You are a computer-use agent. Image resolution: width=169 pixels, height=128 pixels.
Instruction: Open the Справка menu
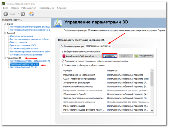[x=62, y=8]
